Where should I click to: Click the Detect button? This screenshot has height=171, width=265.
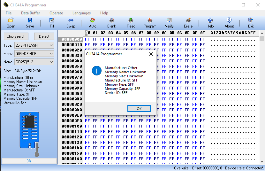click(x=44, y=36)
